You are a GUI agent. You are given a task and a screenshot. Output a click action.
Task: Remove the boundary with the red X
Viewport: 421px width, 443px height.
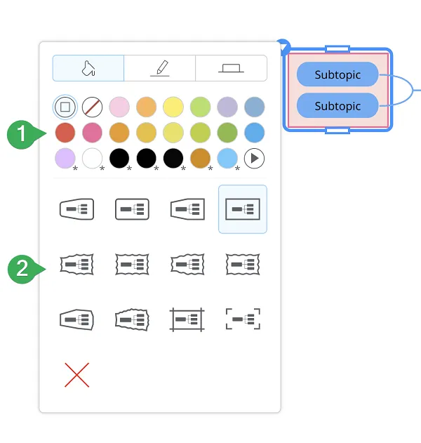76,375
